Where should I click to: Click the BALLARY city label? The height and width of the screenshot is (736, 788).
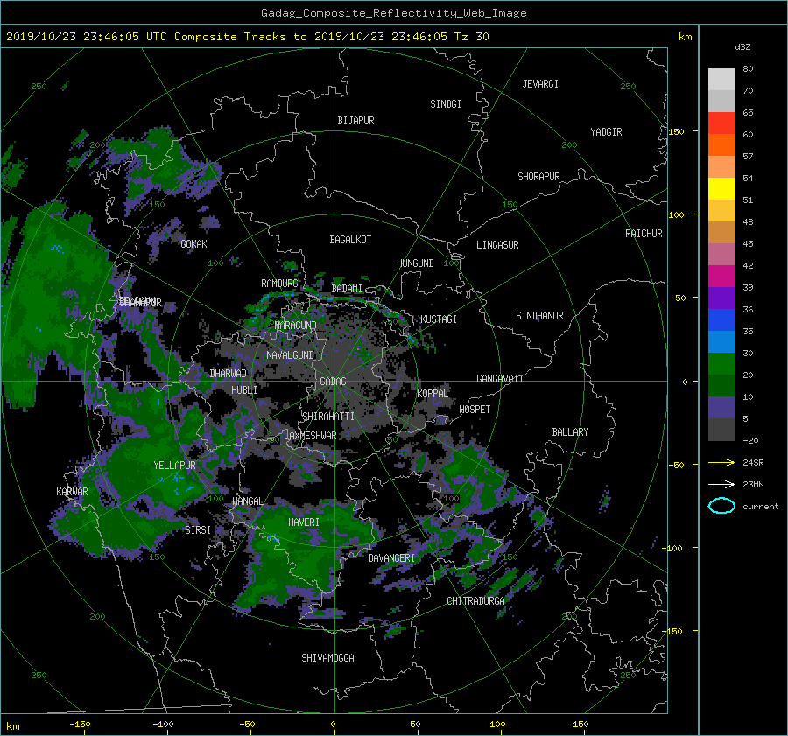pos(570,432)
